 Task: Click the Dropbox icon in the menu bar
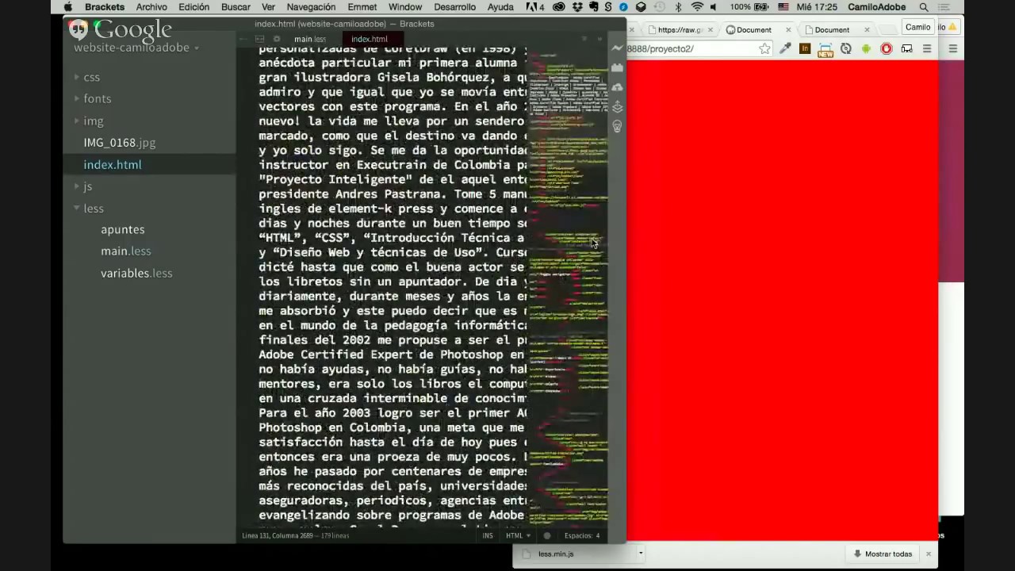click(x=577, y=7)
